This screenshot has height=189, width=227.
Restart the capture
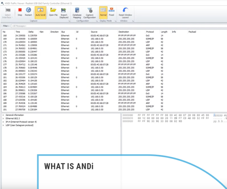[28, 13]
